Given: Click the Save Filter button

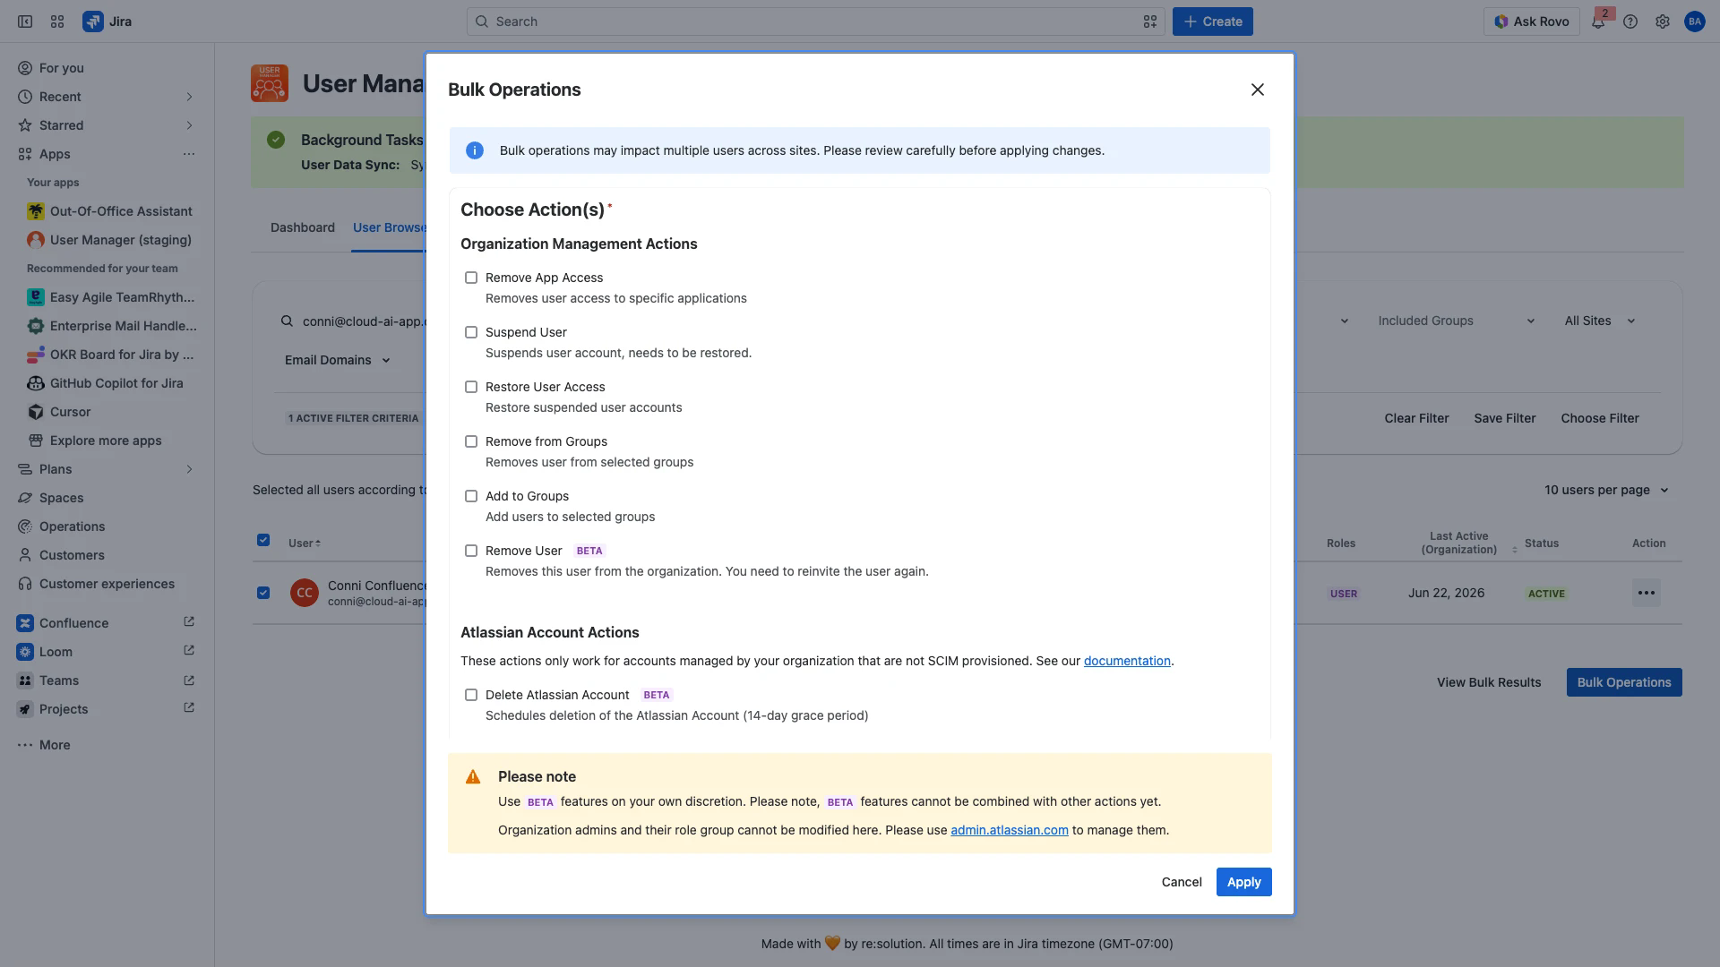Looking at the screenshot, I should coord(1505,418).
